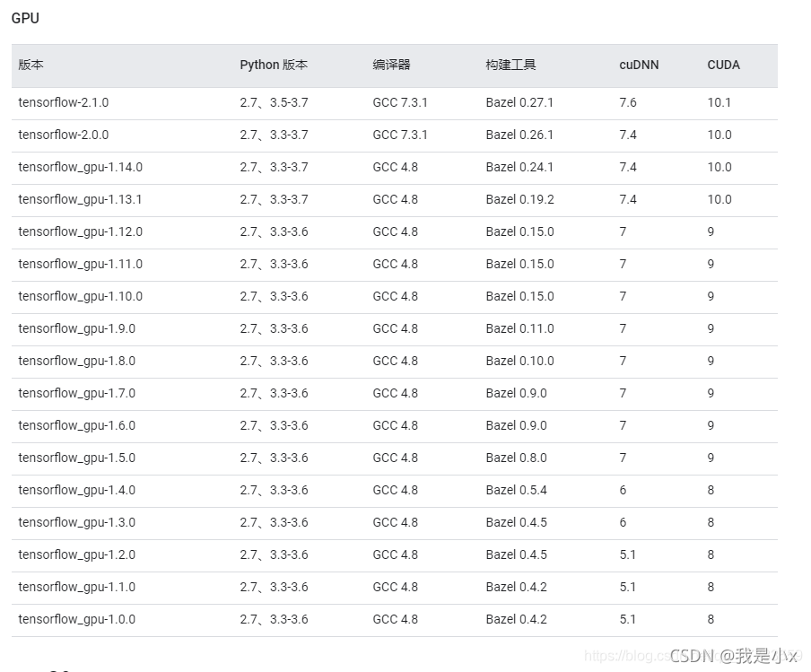Select the 版本 column header
This screenshot has height=672, width=811.
[31, 65]
